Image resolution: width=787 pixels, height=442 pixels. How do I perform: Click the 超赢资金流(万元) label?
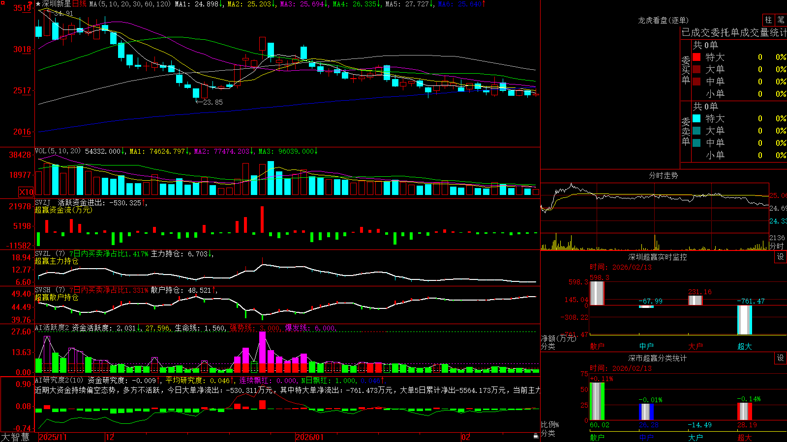[63, 210]
